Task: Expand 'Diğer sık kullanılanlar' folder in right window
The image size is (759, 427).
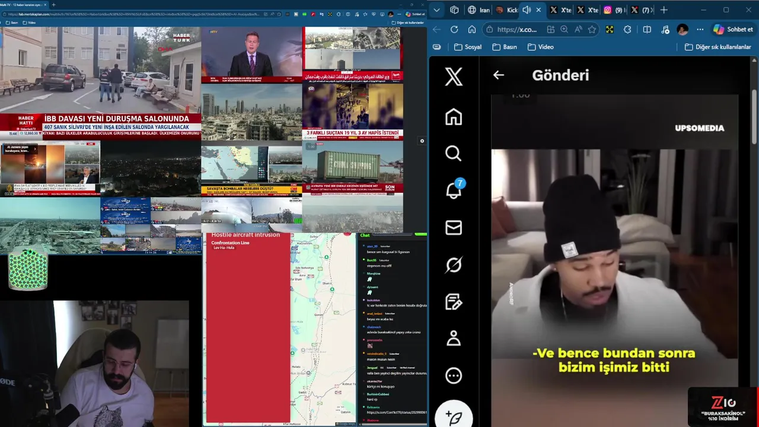Action: 718,47
